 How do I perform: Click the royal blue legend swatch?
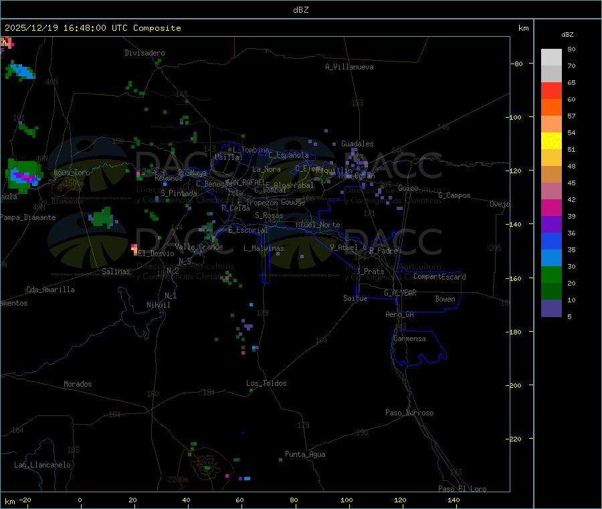[x=551, y=241]
